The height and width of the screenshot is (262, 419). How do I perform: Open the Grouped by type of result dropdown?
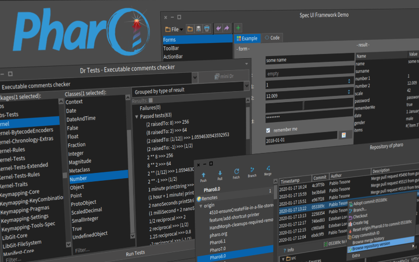tap(246, 86)
